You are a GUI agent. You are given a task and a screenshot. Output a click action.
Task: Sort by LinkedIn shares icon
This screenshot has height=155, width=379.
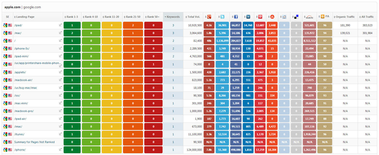tap(248, 17)
